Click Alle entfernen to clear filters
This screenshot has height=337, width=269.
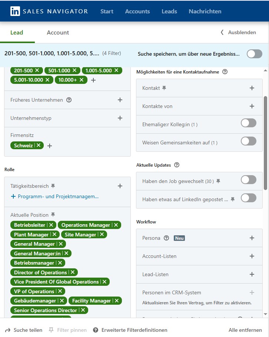tap(245, 330)
